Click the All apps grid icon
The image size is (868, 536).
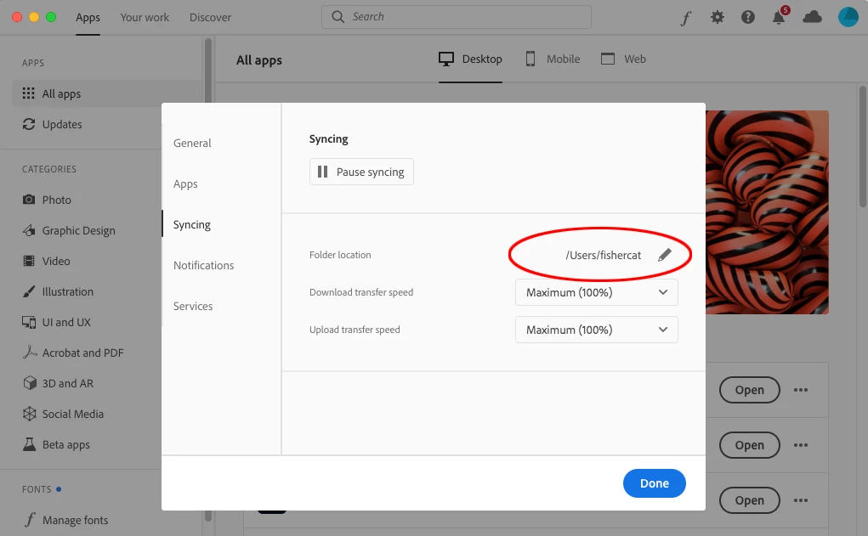[x=28, y=93]
